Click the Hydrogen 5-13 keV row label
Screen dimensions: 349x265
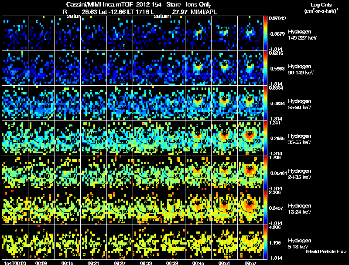tap(300, 244)
